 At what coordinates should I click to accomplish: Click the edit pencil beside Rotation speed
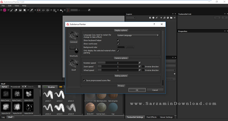click(139, 63)
